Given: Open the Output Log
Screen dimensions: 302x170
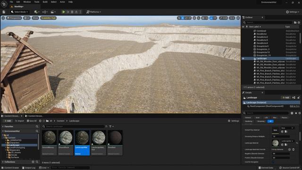Looking at the screenshot, I should [x=29, y=168].
